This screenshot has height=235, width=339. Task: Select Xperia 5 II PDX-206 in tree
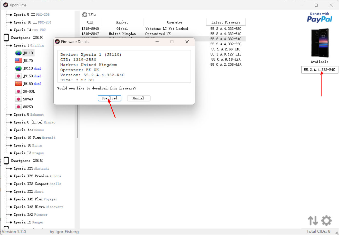point(32,15)
